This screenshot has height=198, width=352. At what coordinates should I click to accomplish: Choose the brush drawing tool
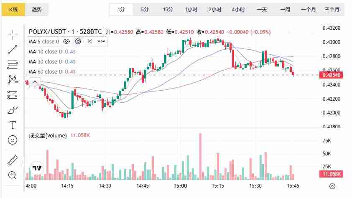[13, 110]
